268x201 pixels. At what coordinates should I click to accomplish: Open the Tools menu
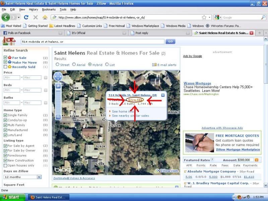(x=63, y=10)
